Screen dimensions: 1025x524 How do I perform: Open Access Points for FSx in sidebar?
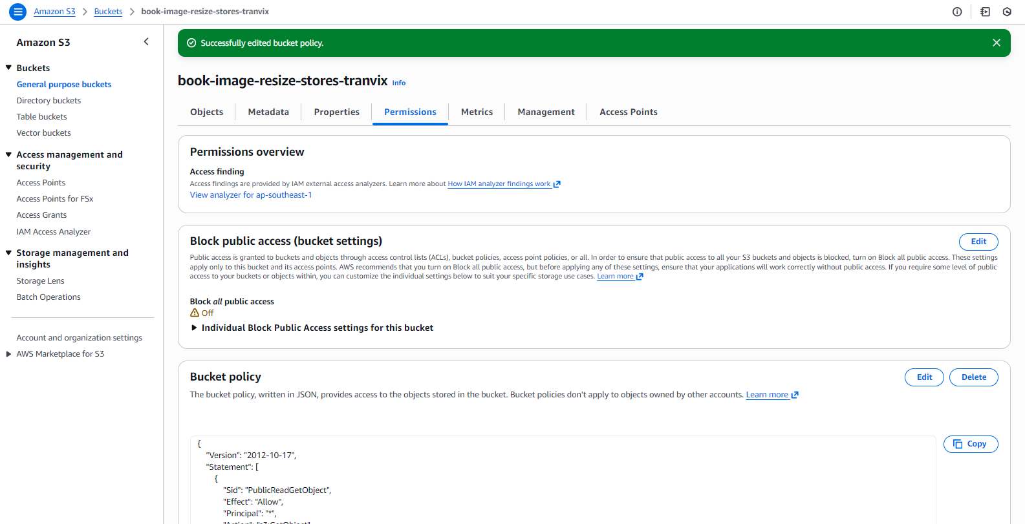(55, 199)
